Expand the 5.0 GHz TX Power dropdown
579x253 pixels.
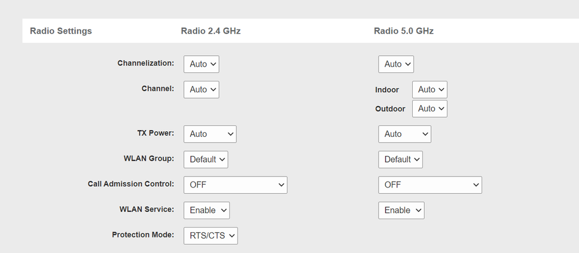[405, 134]
